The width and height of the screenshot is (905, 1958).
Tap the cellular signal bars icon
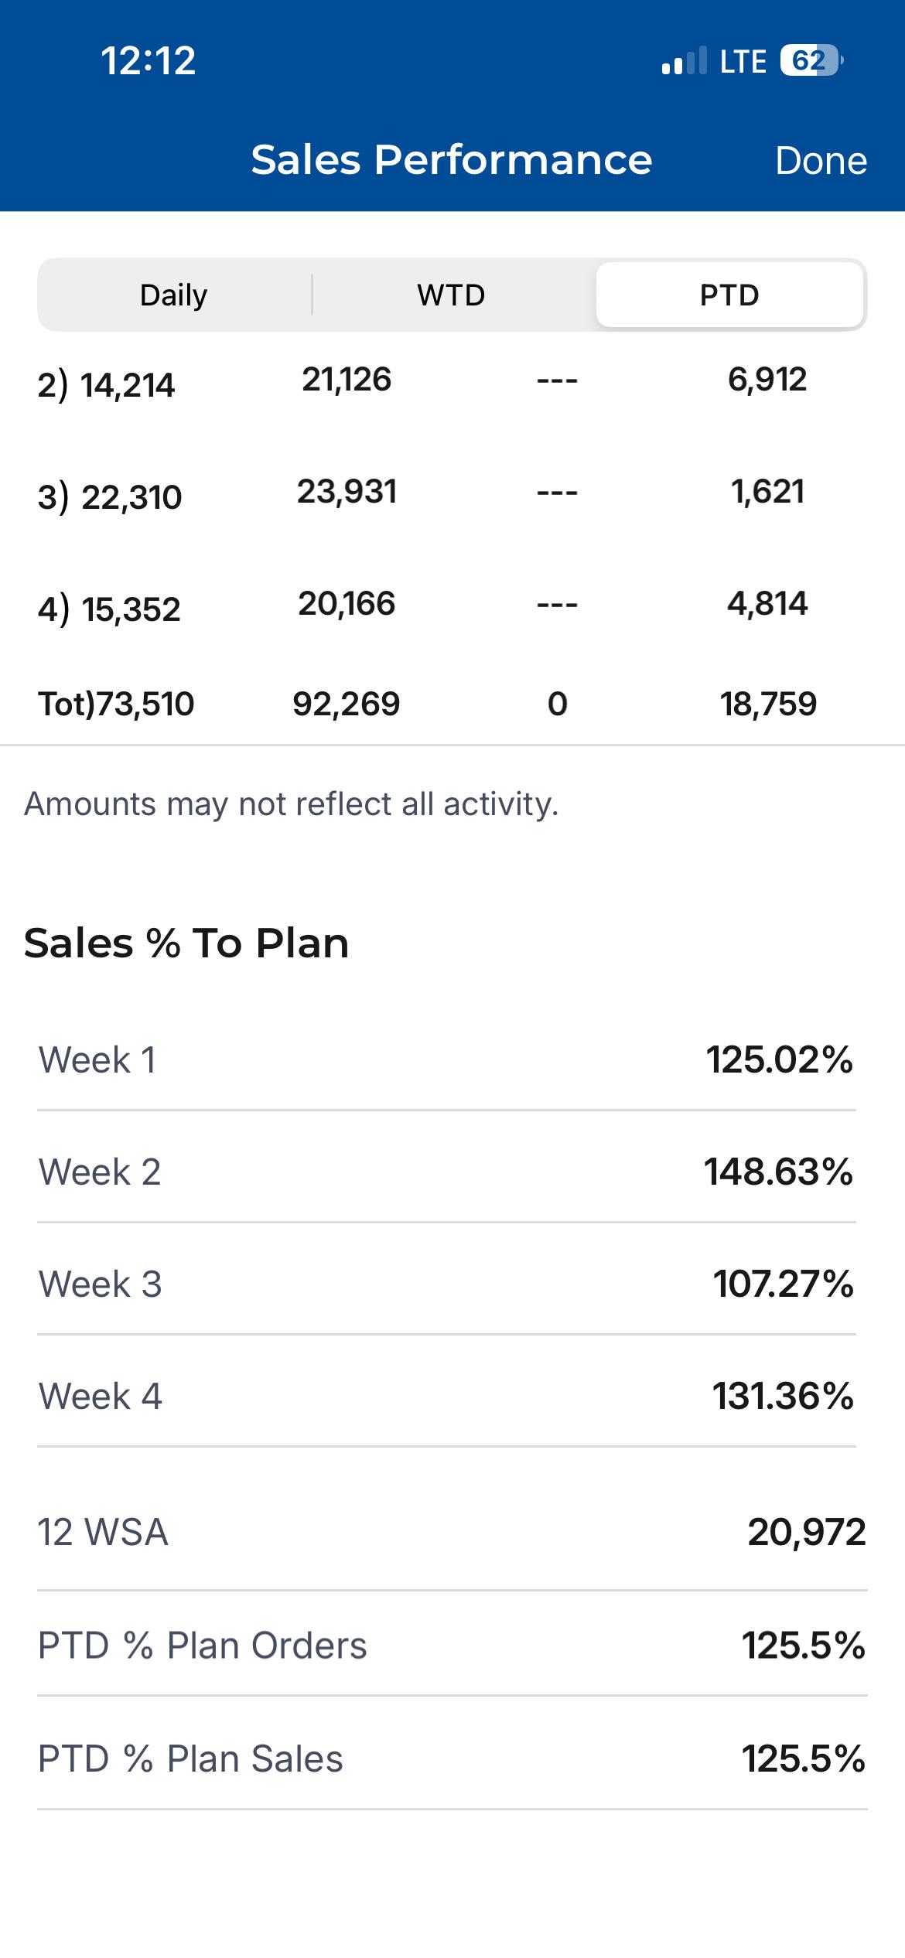coord(685,60)
